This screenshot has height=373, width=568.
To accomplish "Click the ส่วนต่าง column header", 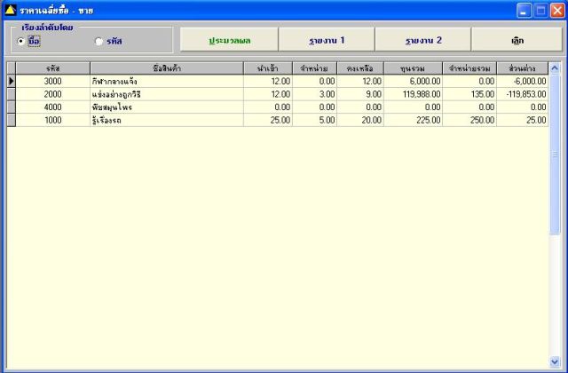I will click(523, 68).
